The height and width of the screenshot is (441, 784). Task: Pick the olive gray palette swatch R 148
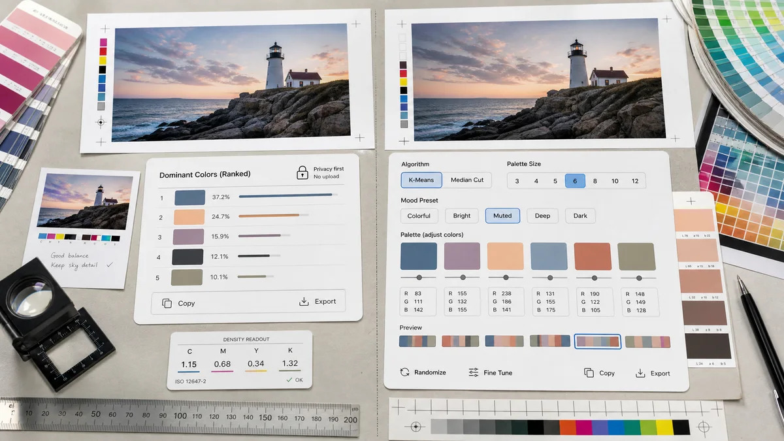coord(636,256)
